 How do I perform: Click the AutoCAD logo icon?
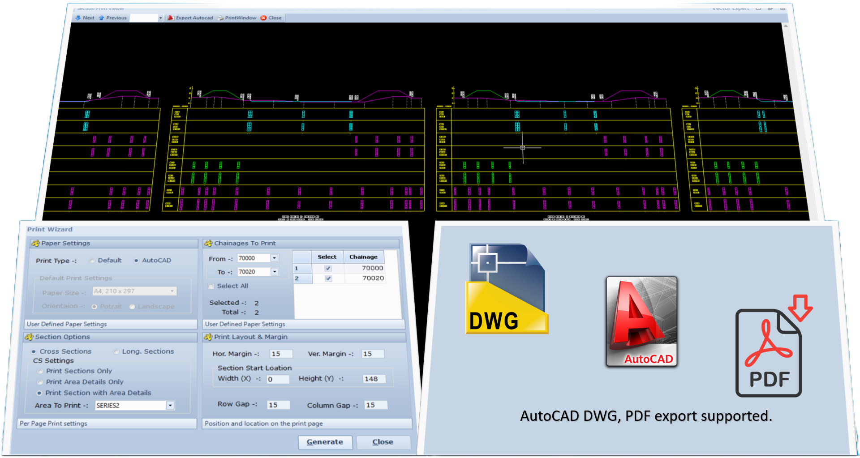641,321
